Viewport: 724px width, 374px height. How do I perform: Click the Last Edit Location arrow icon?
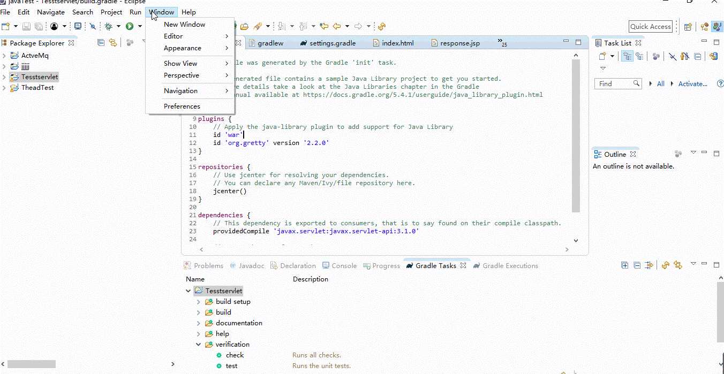tap(324, 26)
